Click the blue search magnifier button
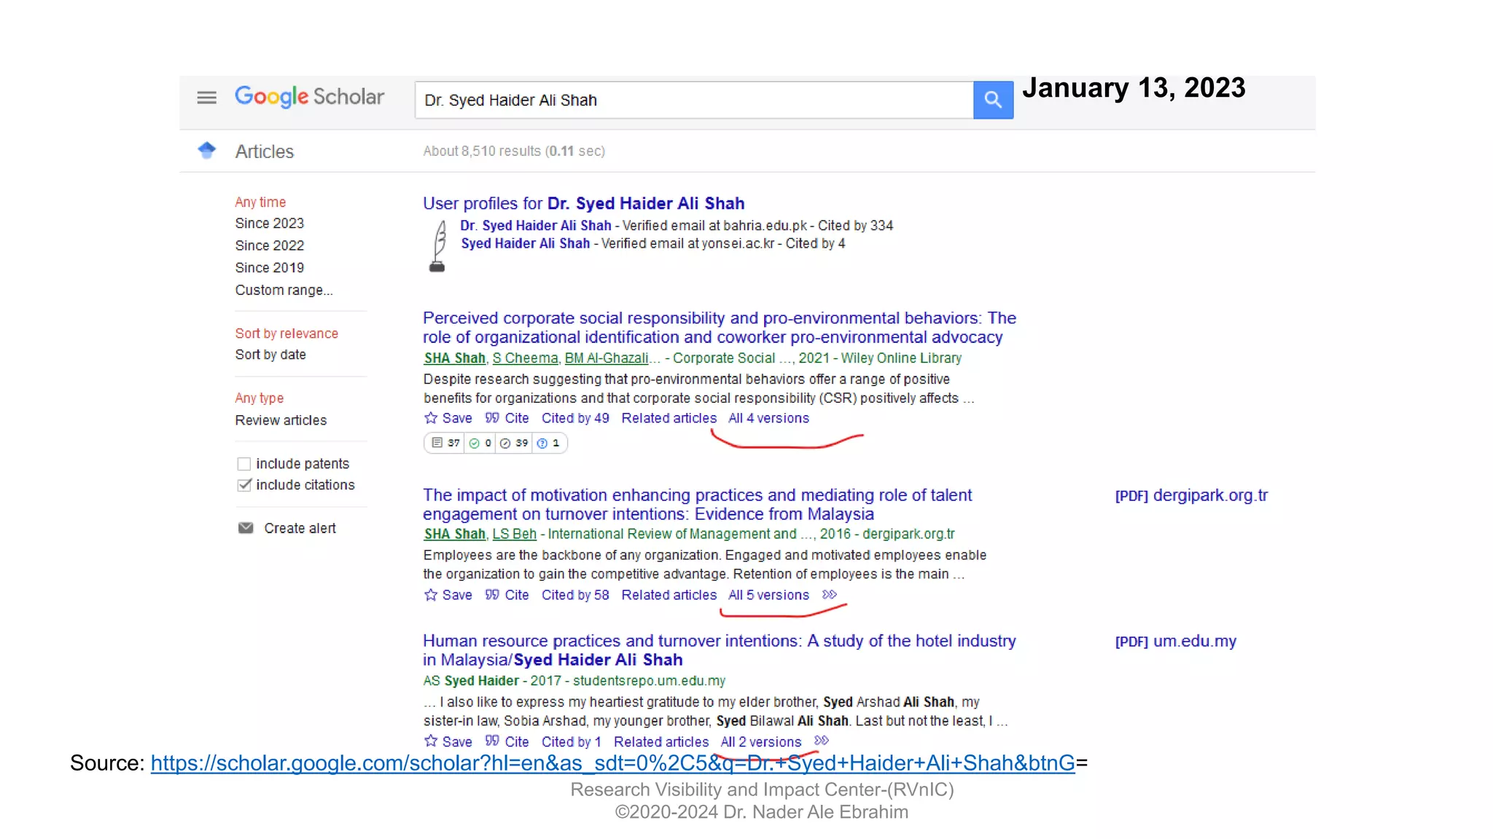This screenshot has width=1493, height=839. click(x=993, y=100)
